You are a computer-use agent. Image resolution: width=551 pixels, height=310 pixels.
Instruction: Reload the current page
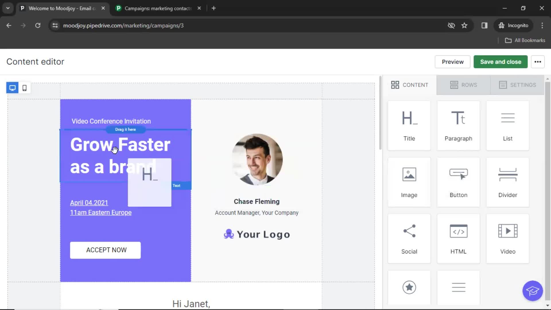click(38, 26)
